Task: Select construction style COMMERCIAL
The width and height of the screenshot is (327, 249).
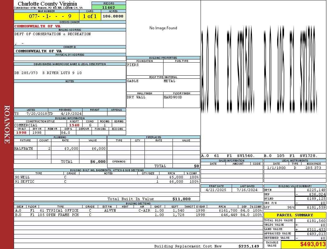Action: pyautogui.click(x=26, y=125)
